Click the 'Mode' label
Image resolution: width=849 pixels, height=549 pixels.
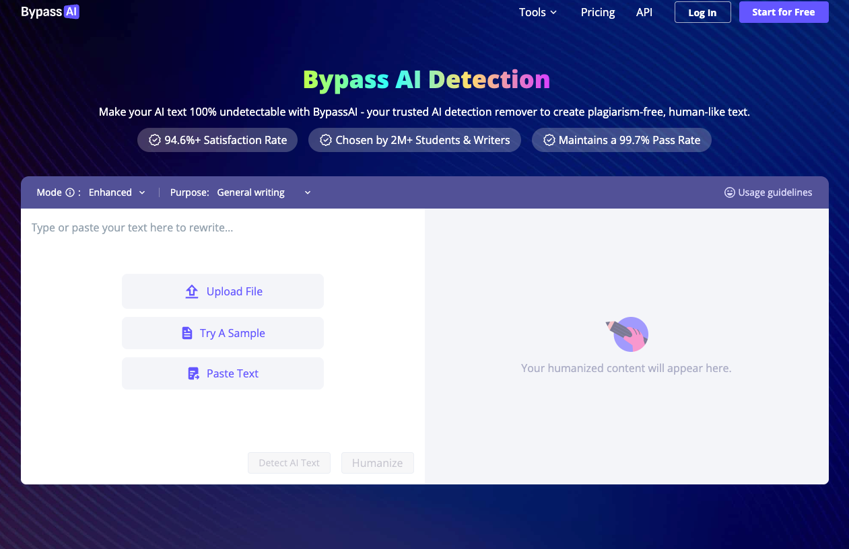(x=49, y=192)
